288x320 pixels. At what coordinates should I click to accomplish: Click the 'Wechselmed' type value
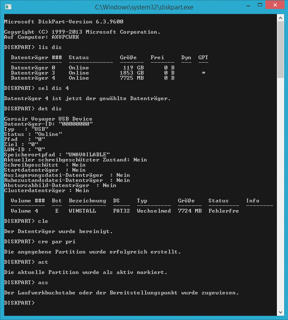154,211
